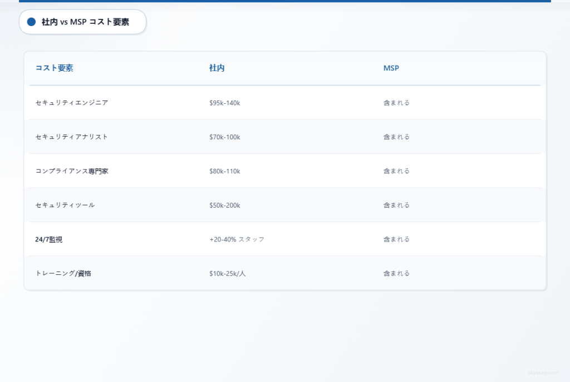Viewport: 570px width, 382px height.
Task: Click 含まれる in the セキュリティツール row
Action: (396, 205)
